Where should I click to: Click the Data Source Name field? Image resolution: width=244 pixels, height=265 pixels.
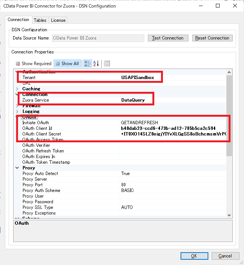[x=98, y=38]
